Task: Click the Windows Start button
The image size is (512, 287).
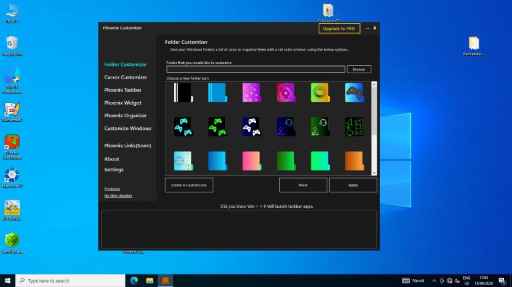Action: (x=7, y=280)
